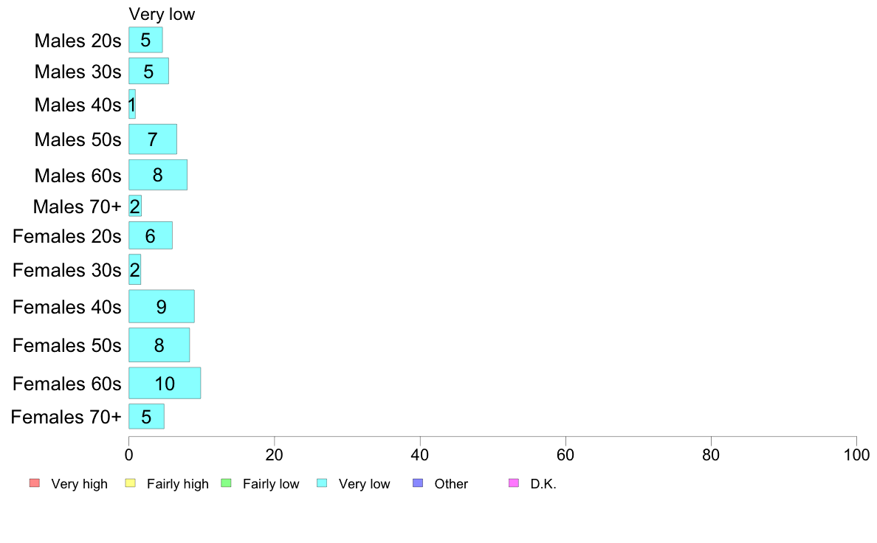Image resolution: width=877 pixels, height=543 pixels.
Task: Click the Males 50s row label
Action: [78, 139]
